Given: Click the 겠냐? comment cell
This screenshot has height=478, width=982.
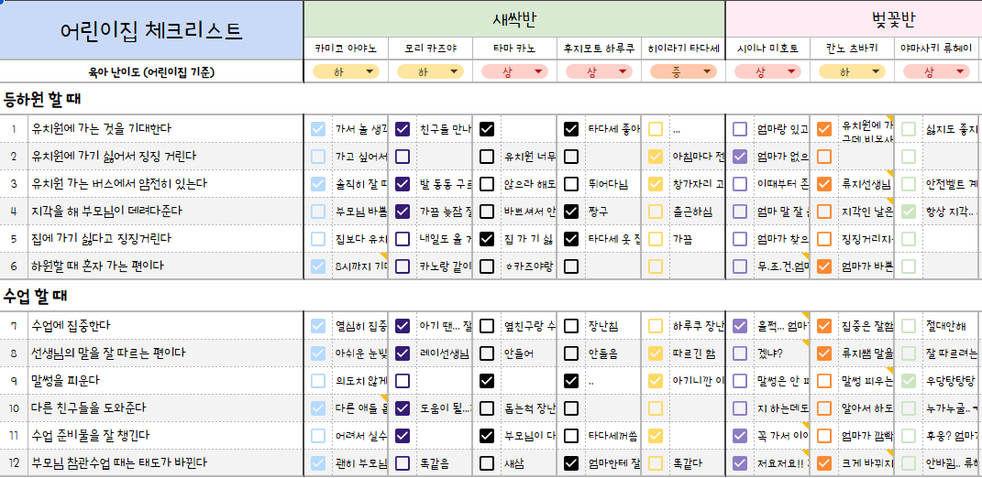Looking at the screenshot, I should pos(781,353).
